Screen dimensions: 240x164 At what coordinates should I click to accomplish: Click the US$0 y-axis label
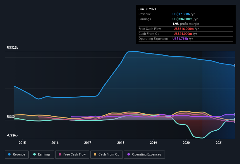(11, 117)
